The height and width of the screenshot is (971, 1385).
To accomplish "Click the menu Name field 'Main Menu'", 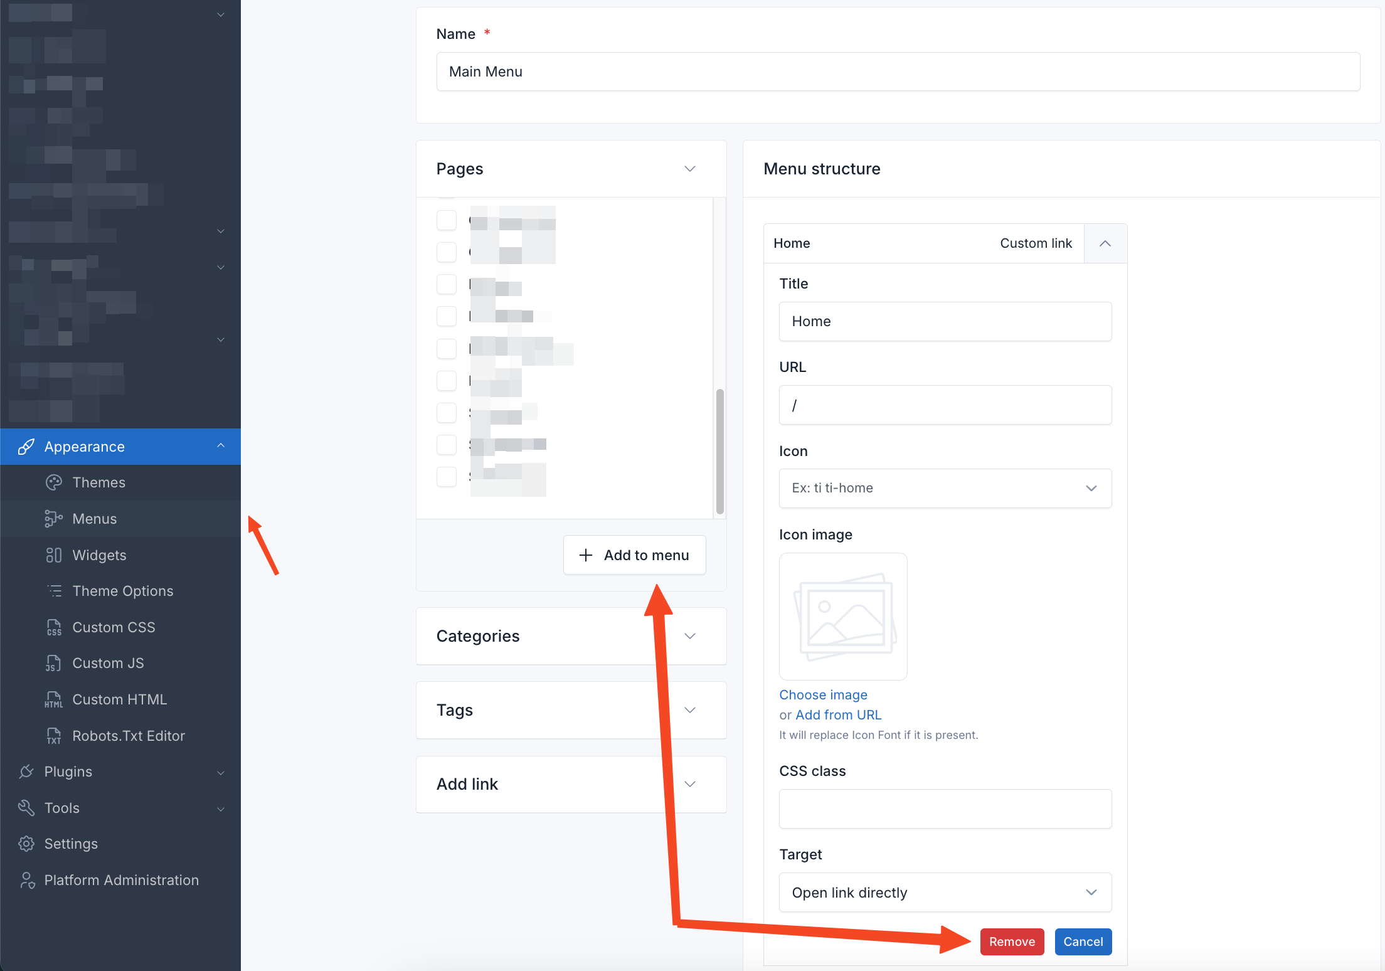I will (x=898, y=72).
